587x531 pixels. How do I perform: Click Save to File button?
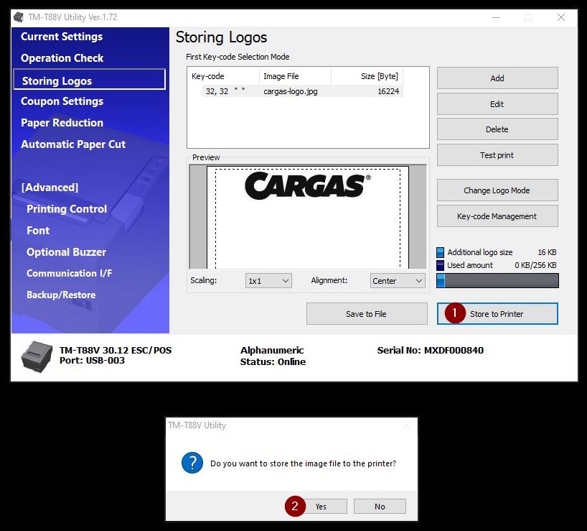[x=367, y=314]
